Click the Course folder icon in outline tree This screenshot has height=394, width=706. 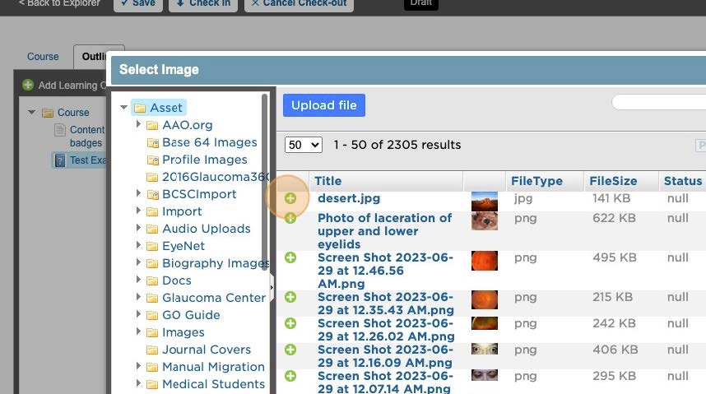(47, 113)
